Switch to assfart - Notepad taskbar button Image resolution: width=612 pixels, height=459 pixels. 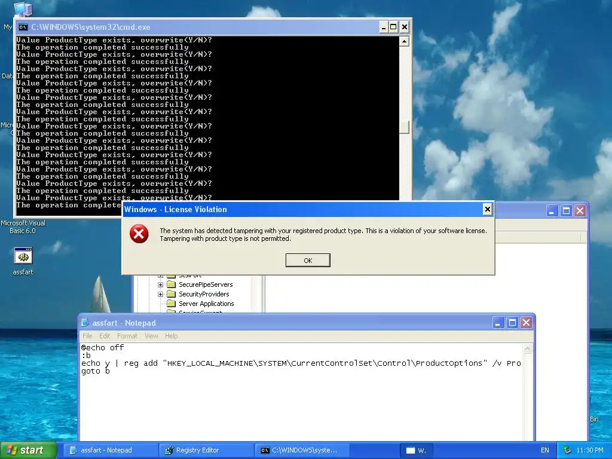tap(111, 450)
